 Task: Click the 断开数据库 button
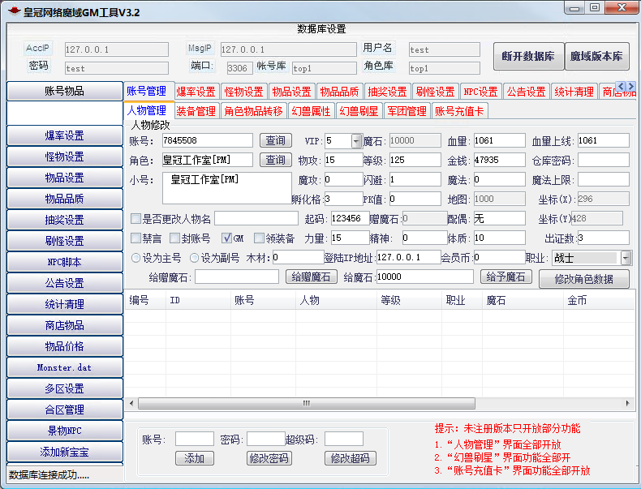(x=527, y=57)
